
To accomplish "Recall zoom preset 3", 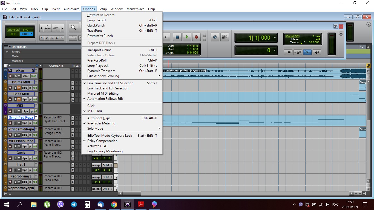I will click(52, 38).
